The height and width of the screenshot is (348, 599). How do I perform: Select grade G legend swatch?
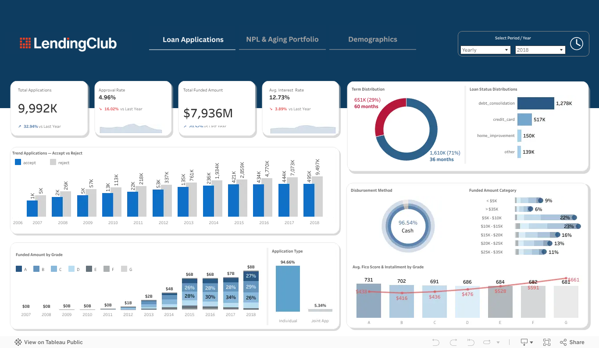pyautogui.click(x=124, y=269)
